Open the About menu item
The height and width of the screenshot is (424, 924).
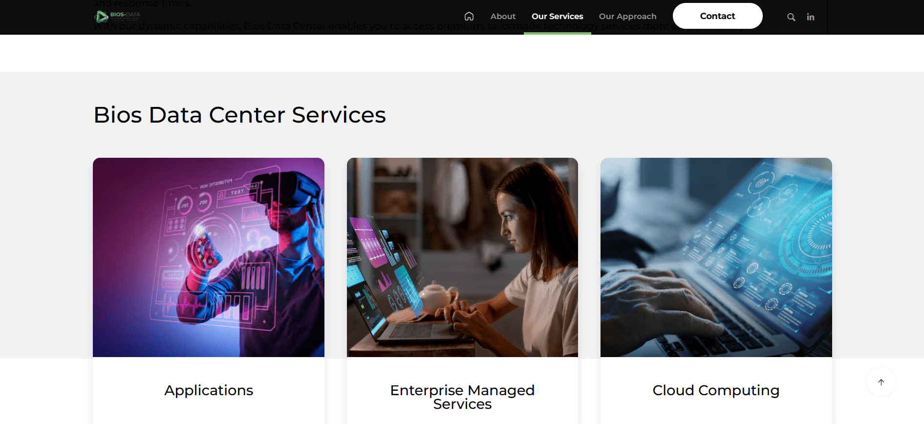(x=503, y=16)
